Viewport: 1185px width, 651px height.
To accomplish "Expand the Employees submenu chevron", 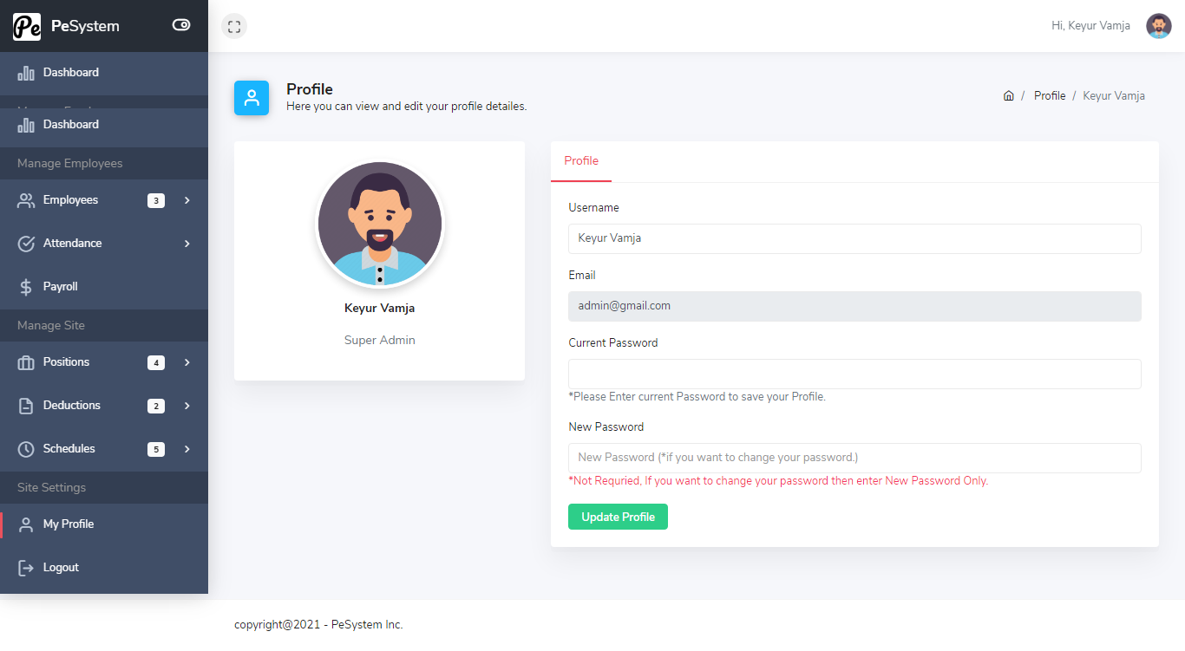I will tap(186, 199).
